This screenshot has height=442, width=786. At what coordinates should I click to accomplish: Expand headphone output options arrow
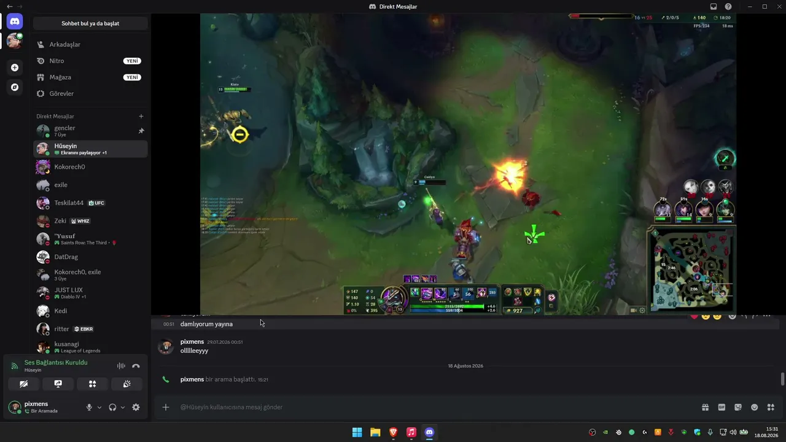[123, 407]
